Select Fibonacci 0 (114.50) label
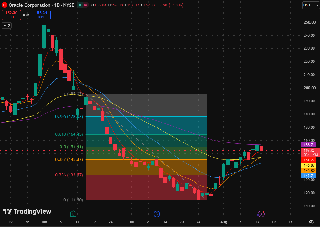Screen dimensions: 320x227 73,200
